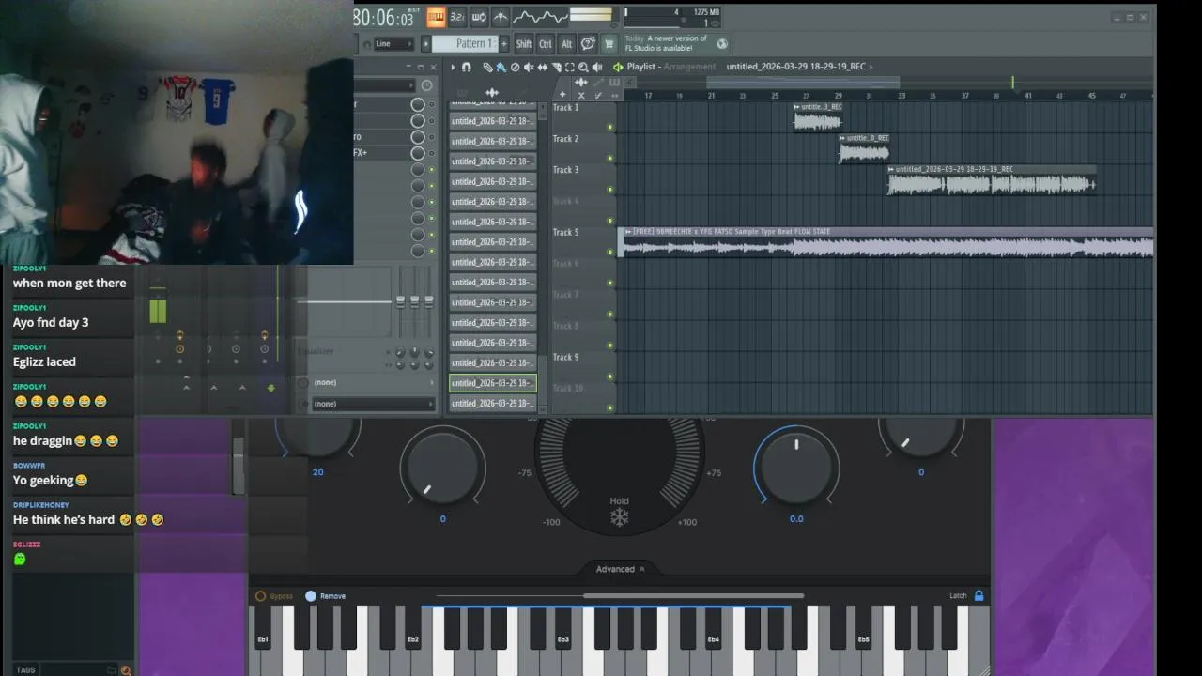The image size is (1202, 676).
Task: Click the audio waveform icon above picker list
Action: pos(492,93)
